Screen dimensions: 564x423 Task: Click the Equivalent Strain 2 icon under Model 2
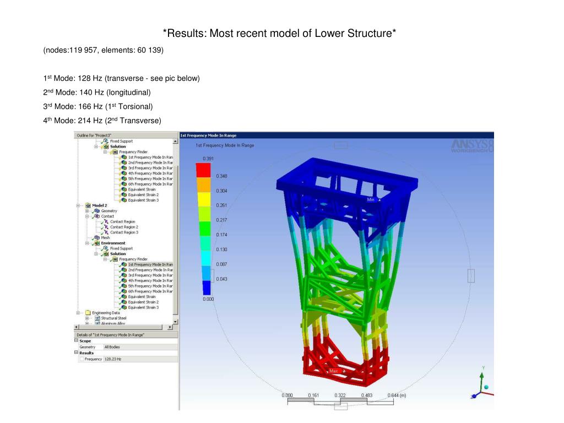(x=124, y=302)
